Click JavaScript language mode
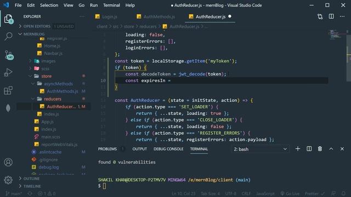 click(x=265, y=194)
